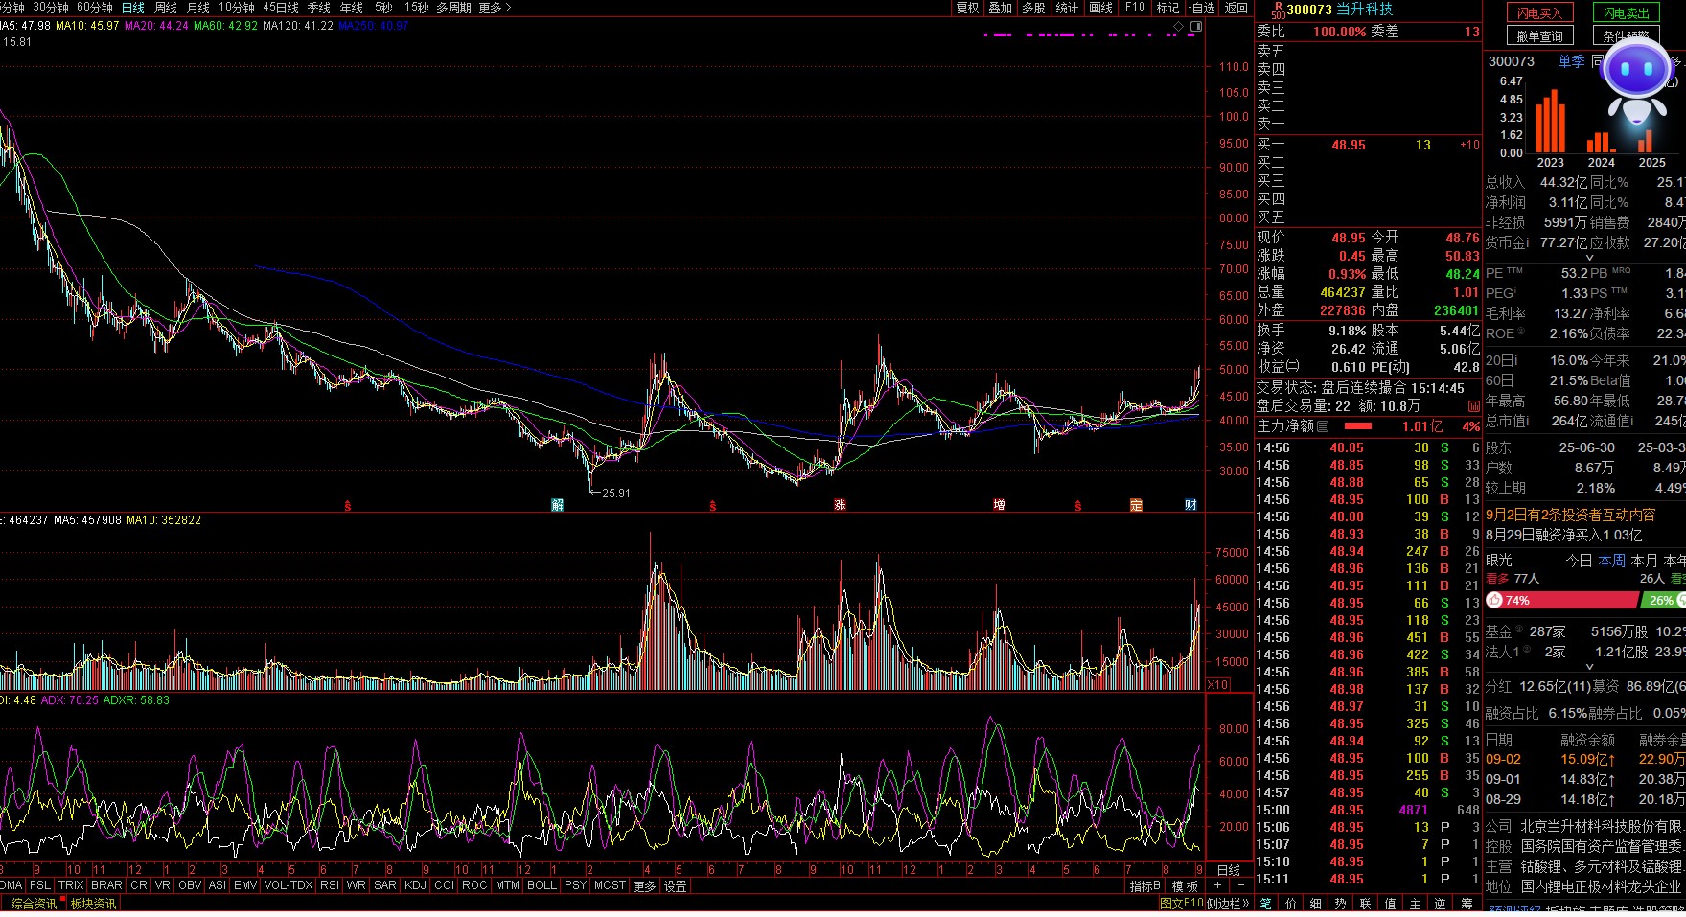Select the 日线 daily chart period
The image size is (1686, 917).
[132, 8]
